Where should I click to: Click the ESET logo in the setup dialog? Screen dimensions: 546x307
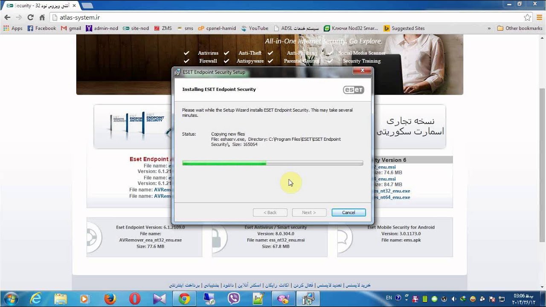[354, 90]
